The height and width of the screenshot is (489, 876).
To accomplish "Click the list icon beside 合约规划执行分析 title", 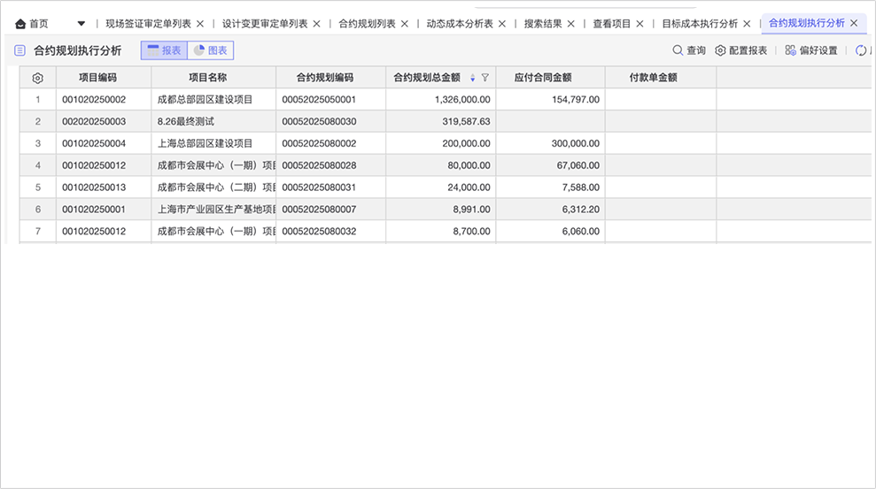I will pos(19,50).
